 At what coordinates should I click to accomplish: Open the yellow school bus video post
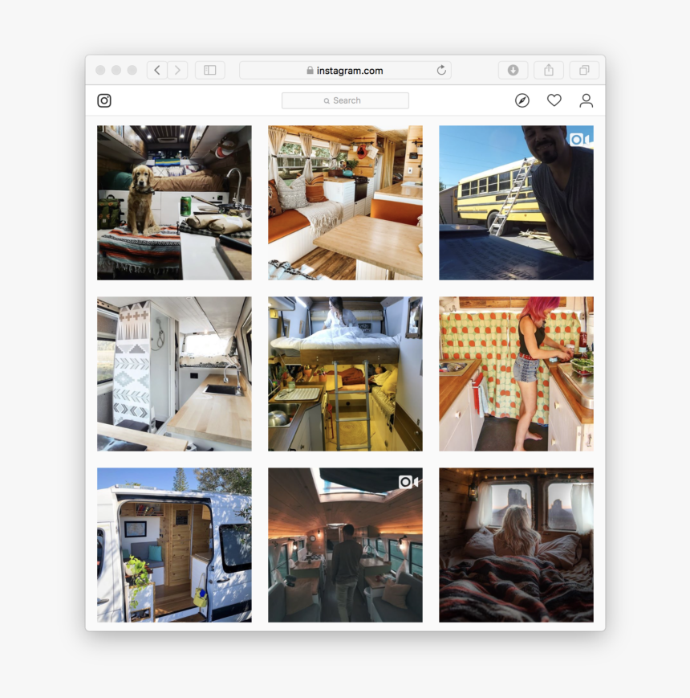click(x=516, y=202)
